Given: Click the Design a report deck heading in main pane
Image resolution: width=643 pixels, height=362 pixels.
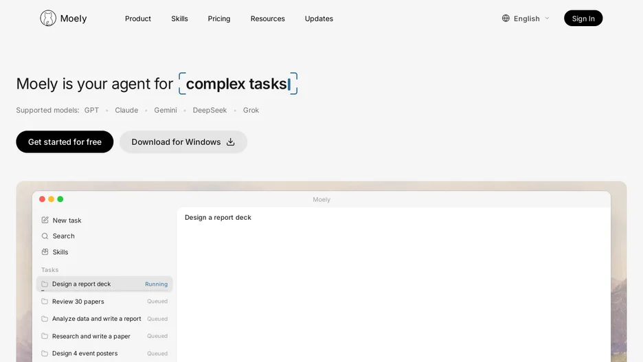Looking at the screenshot, I should (218, 218).
